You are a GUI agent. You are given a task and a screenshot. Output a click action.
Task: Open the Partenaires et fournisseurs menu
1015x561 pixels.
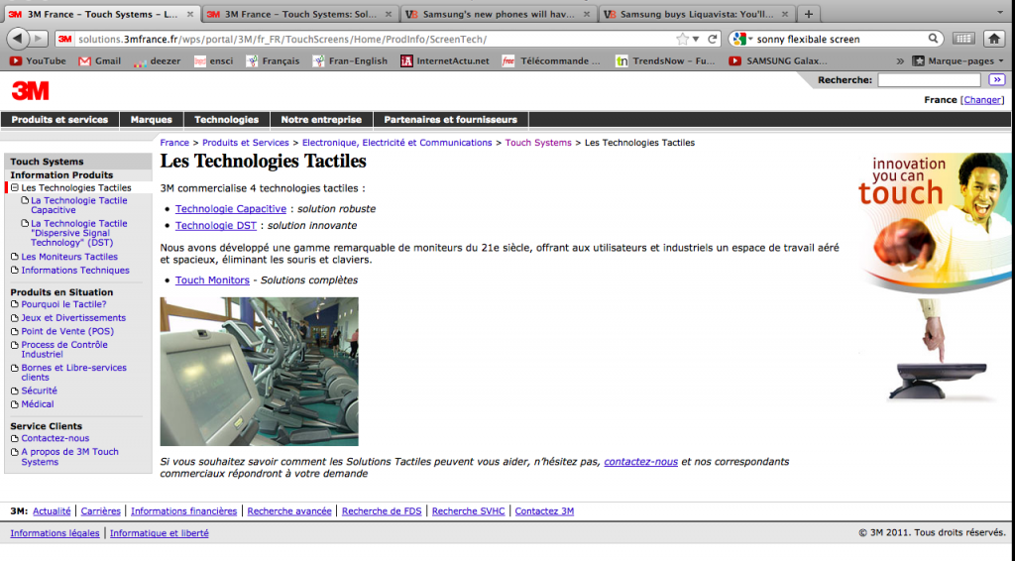tap(451, 120)
